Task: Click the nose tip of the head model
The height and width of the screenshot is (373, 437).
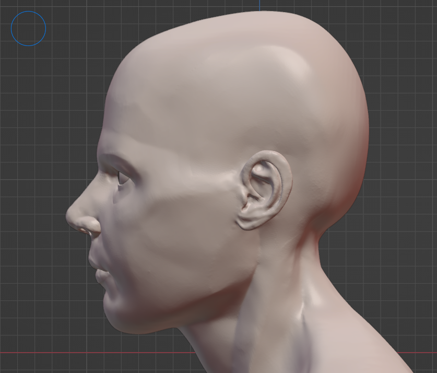Action: (x=70, y=217)
